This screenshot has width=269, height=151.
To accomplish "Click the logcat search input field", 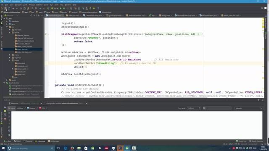I will coord(217,108).
